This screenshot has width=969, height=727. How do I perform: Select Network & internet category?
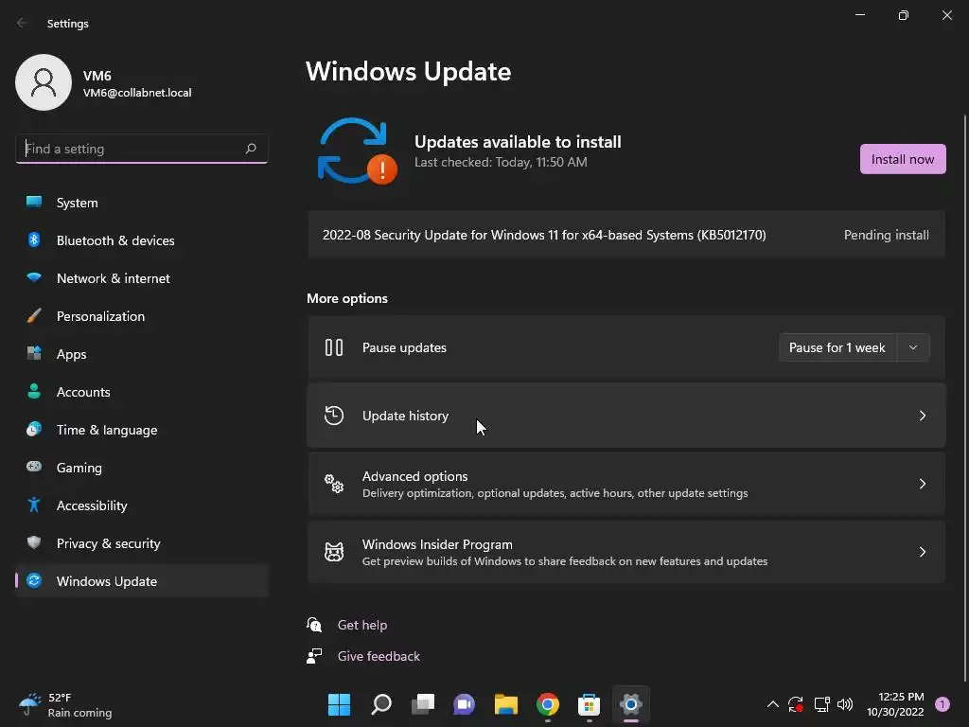[142, 277]
